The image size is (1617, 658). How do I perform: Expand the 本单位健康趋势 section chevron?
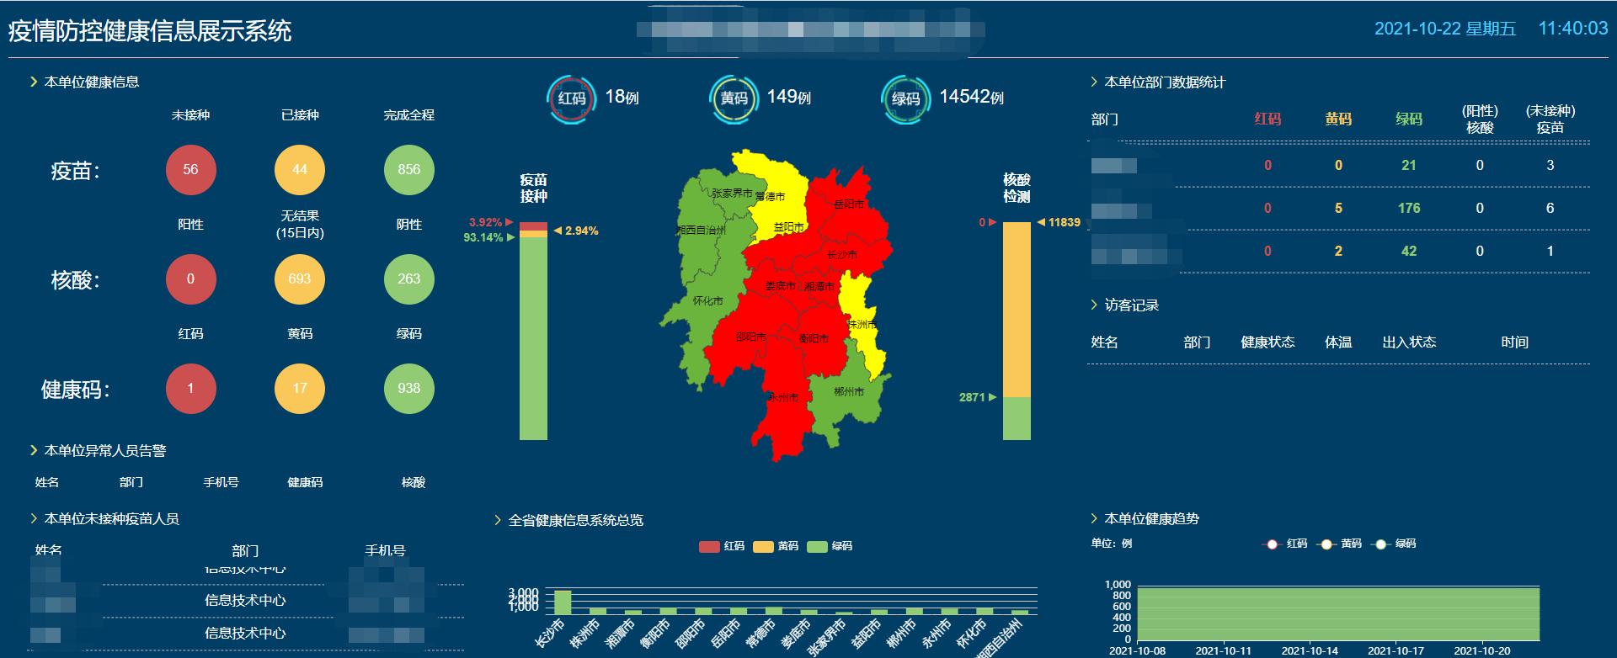pyautogui.click(x=1094, y=518)
